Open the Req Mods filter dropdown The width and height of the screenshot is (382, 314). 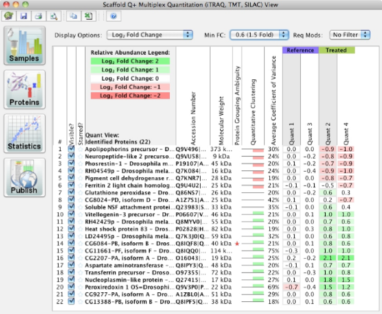(350, 35)
